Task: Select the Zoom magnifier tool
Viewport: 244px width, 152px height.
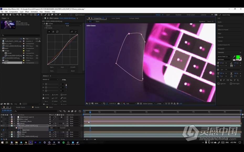Action: pyautogui.click(x=14, y=15)
